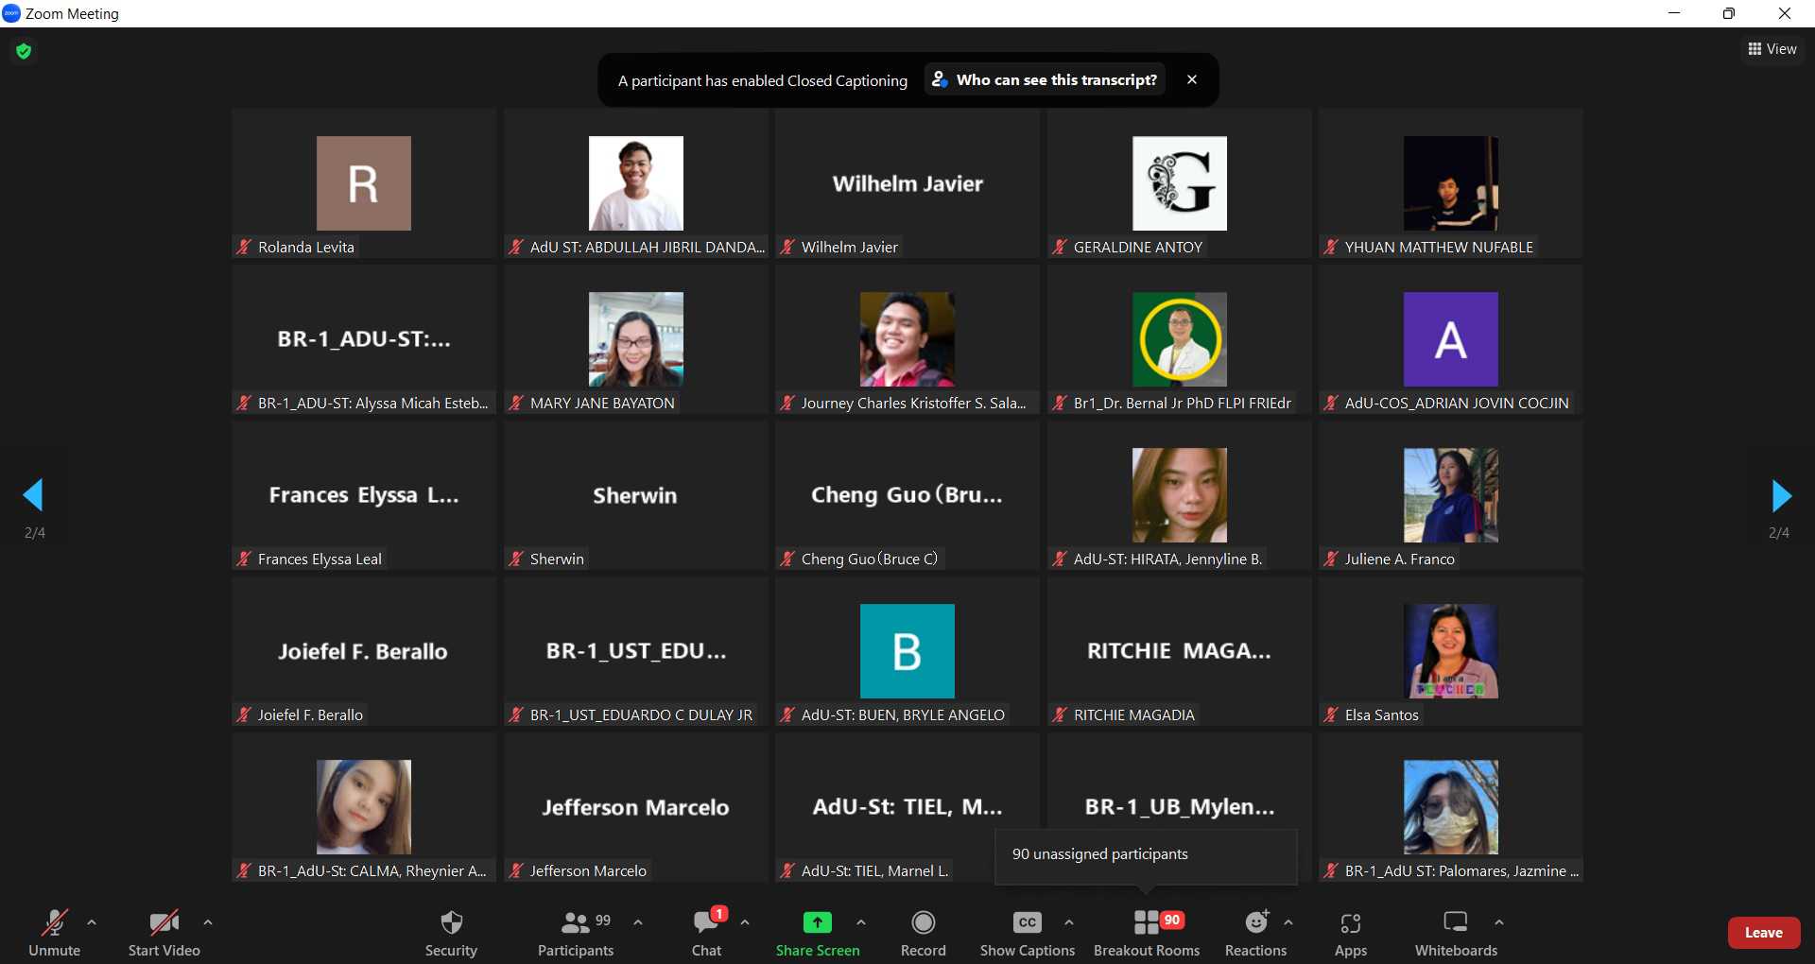Open the Participants panel

coord(576,922)
